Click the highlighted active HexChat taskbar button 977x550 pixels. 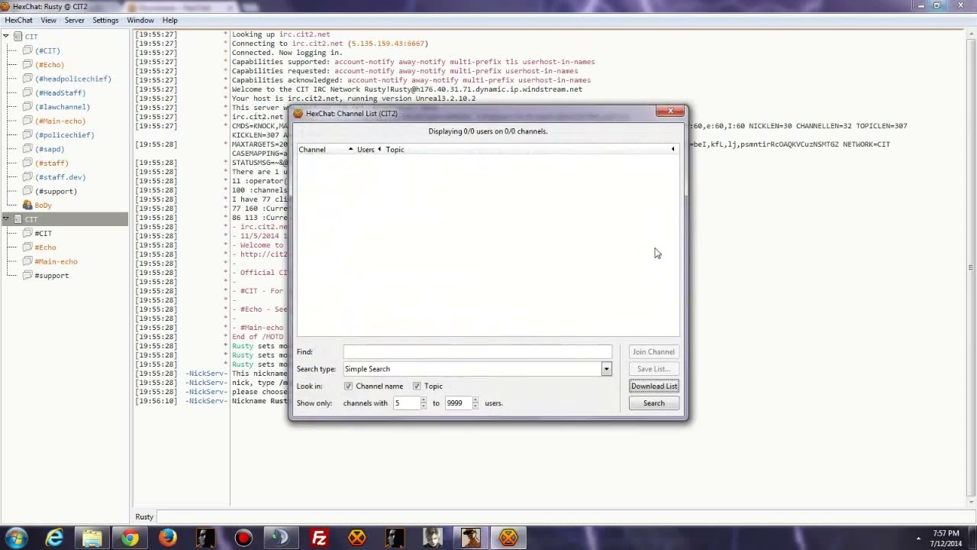coord(508,538)
